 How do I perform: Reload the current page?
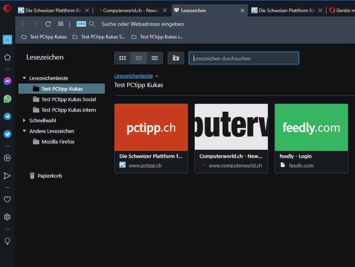48,24
